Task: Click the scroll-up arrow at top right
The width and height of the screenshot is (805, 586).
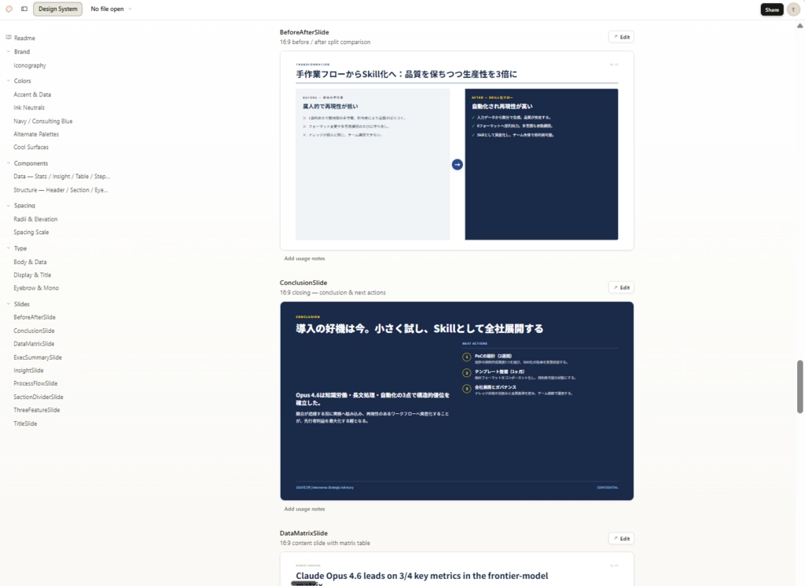Action: tap(799, 25)
